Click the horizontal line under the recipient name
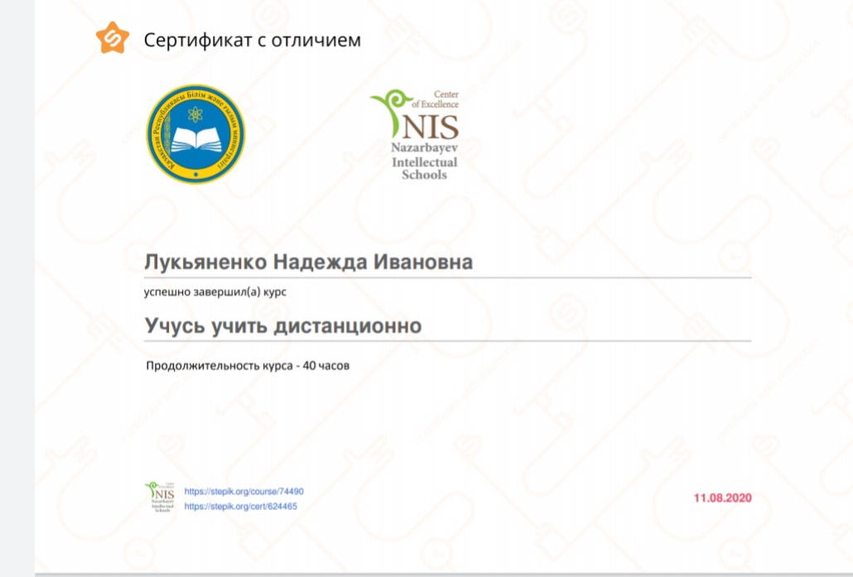The width and height of the screenshot is (853, 577). [x=447, y=277]
